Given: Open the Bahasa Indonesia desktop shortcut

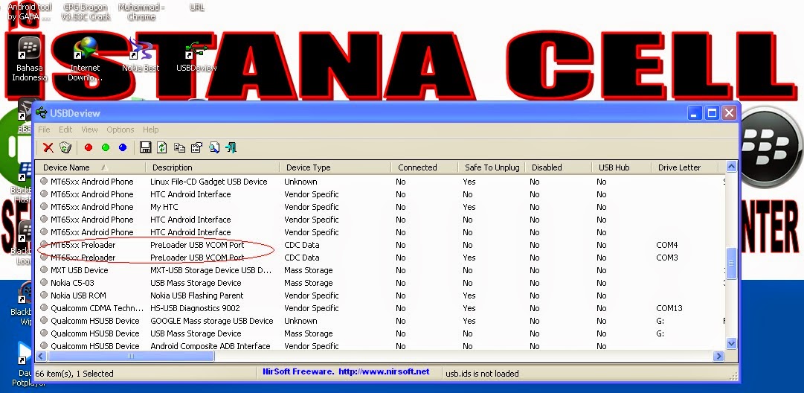Looking at the screenshot, I should (x=29, y=60).
